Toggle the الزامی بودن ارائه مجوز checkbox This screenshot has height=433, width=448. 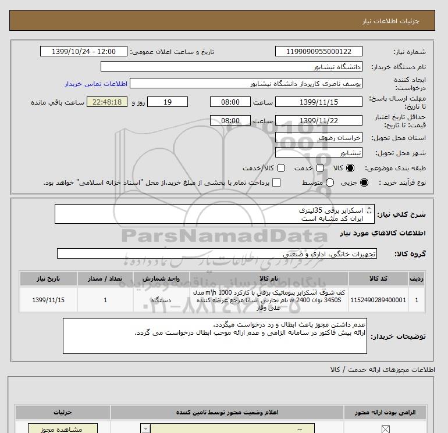385,430
